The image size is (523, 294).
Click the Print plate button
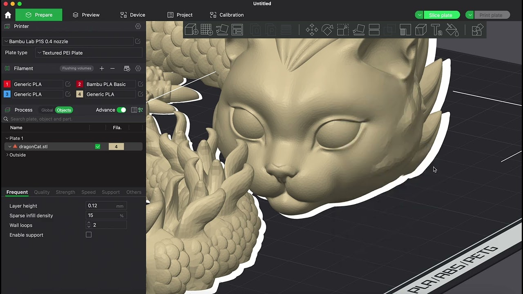(492, 15)
